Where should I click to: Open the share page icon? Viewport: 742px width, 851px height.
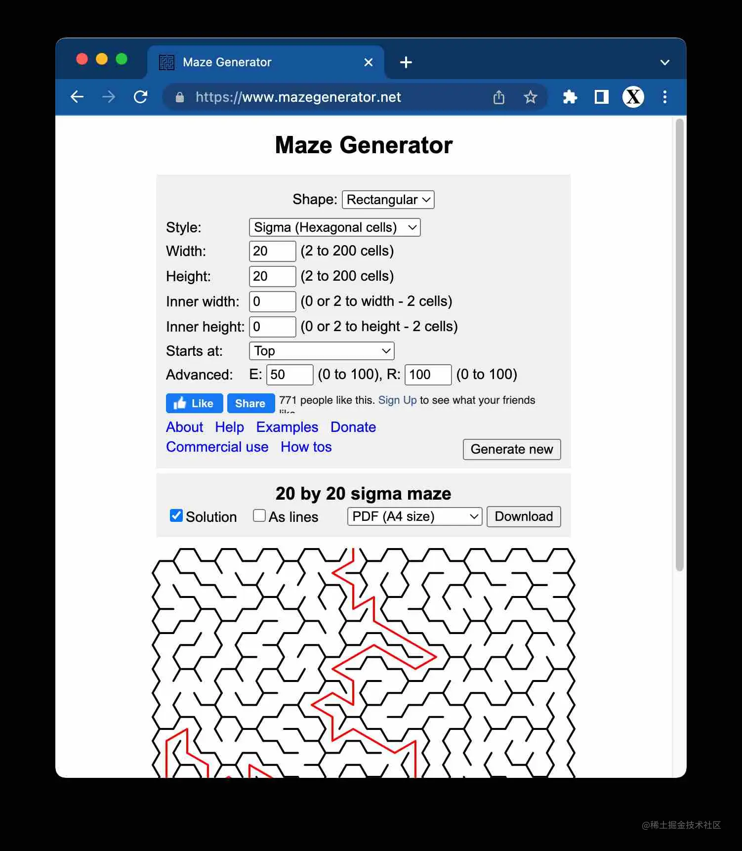click(x=499, y=97)
